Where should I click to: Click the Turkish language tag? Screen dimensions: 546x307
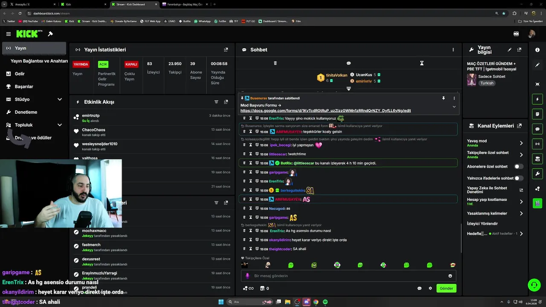(x=487, y=83)
